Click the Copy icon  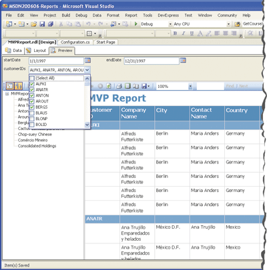tap(69, 24)
